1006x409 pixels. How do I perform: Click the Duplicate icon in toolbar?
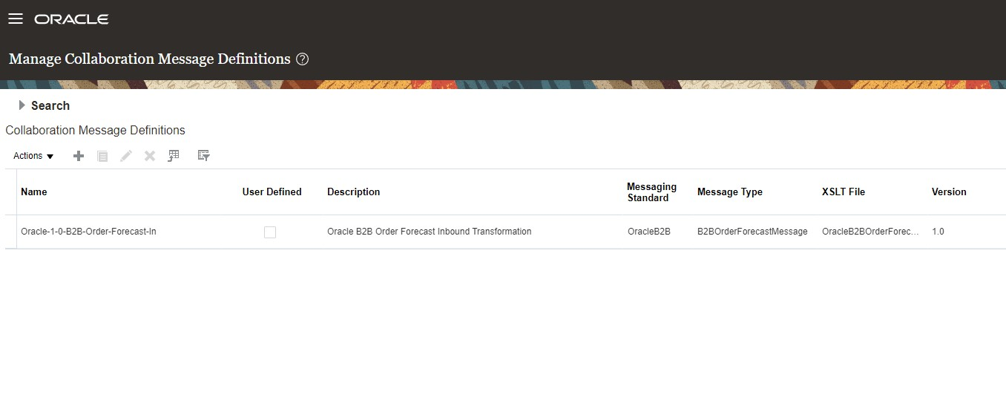click(x=102, y=156)
